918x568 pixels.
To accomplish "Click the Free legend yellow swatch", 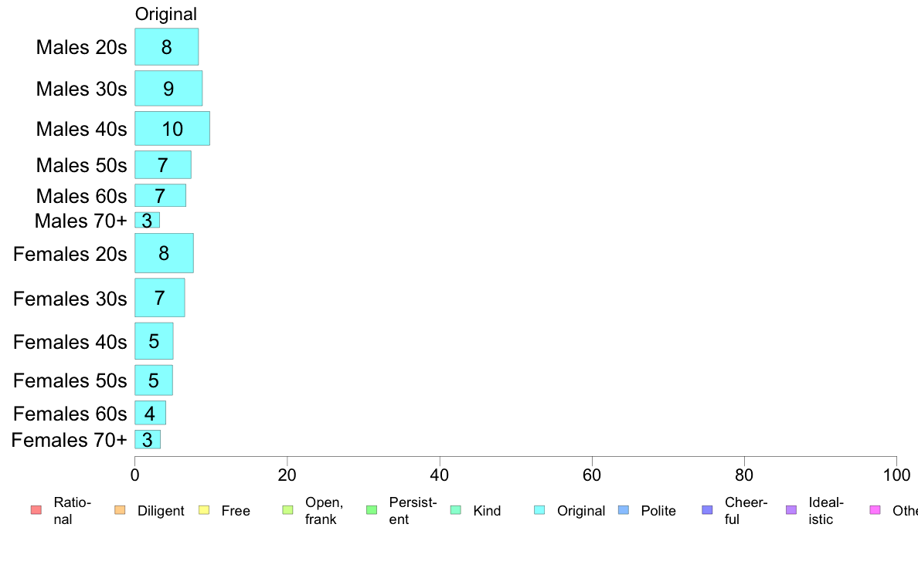I will 203,510.
